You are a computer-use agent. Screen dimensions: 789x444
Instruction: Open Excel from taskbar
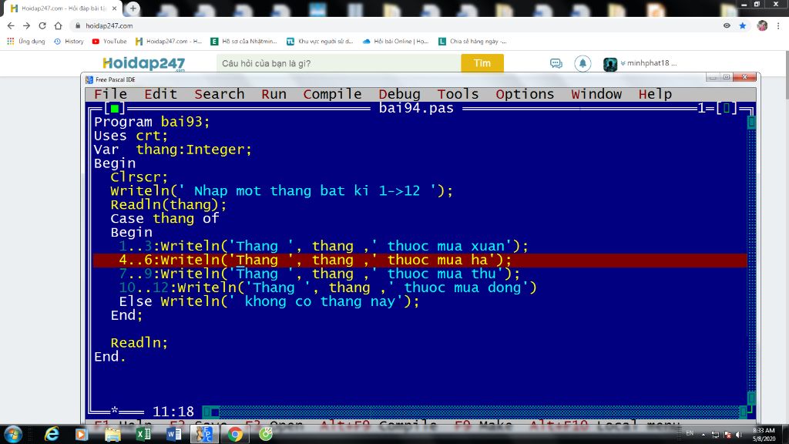143,434
